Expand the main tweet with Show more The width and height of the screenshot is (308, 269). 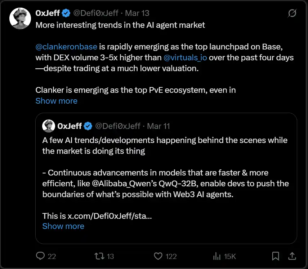tap(56, 101)
